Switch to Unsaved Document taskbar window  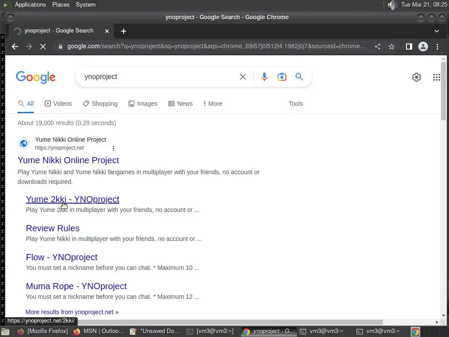point(155,332)
